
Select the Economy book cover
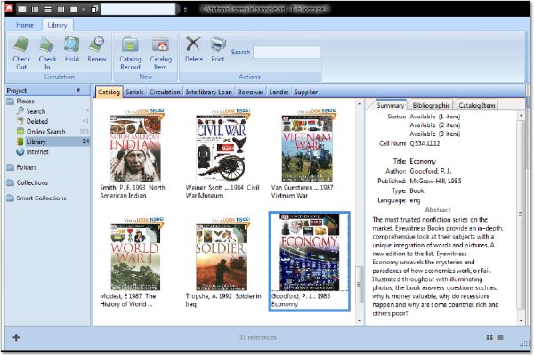[x=309, y=252]
